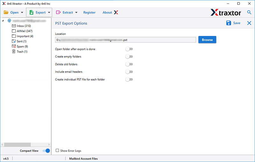Expand the Open dropdown arrow
This screenshot has width=255, height=162.
(22, 12)
